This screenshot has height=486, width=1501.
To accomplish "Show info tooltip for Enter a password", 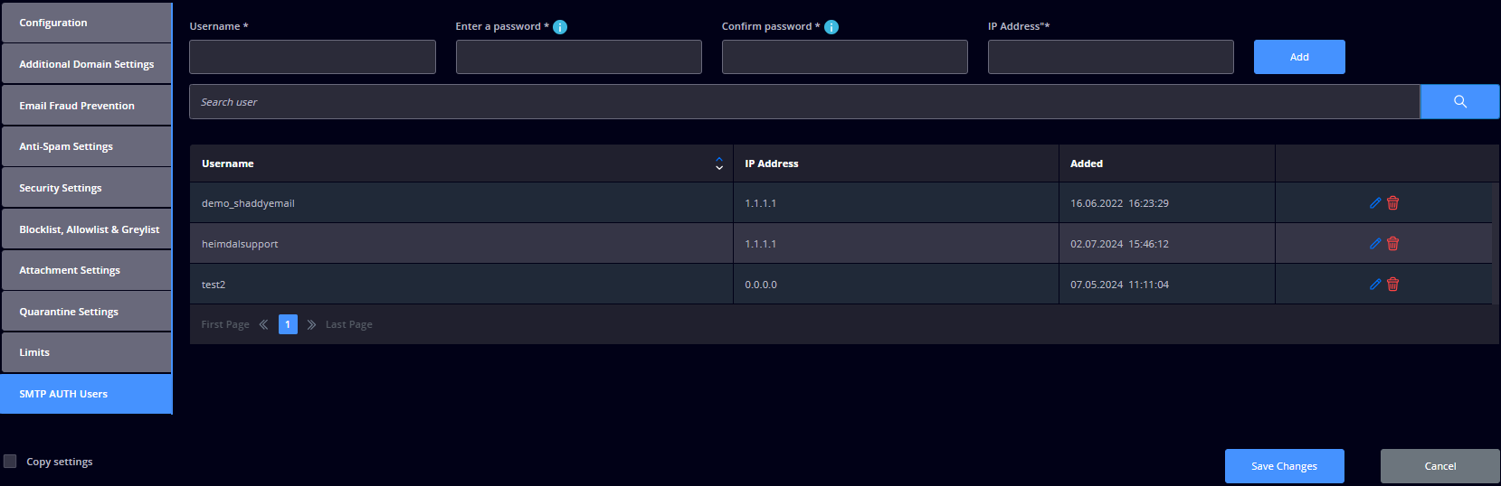I will 560,27.
